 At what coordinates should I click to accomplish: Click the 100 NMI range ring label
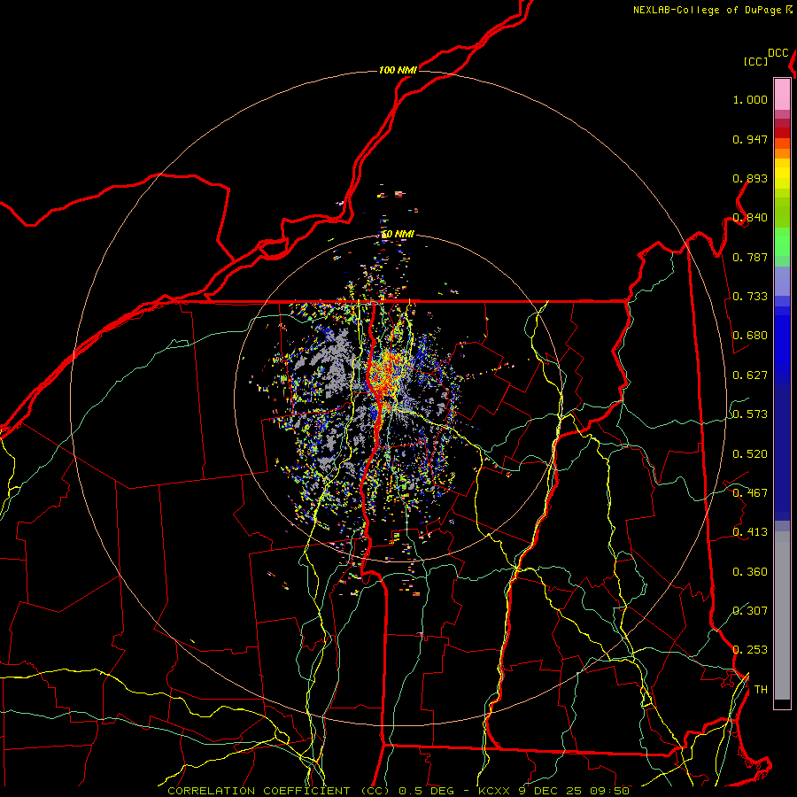coord(398,70)
